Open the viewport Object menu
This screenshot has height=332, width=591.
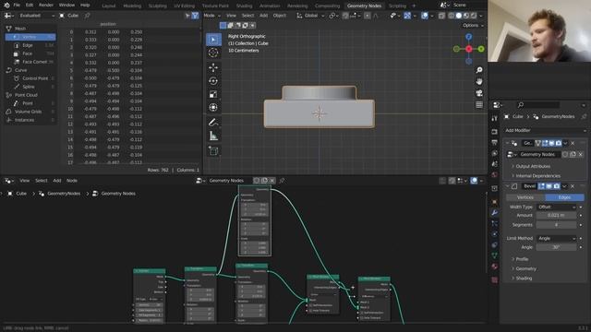[279, 16]
